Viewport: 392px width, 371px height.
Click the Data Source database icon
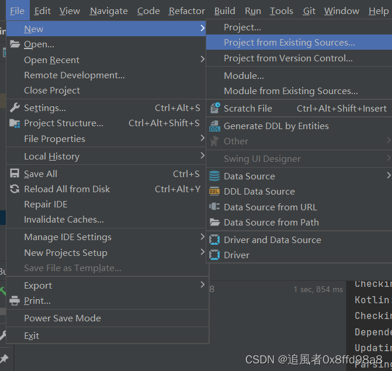point(214,176)
